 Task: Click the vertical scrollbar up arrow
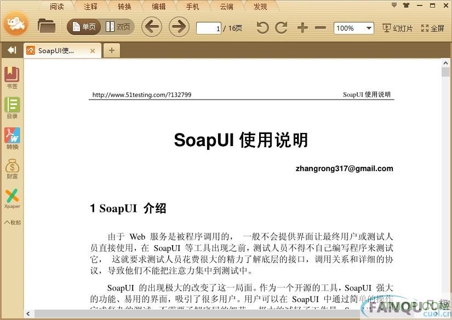click(445, 63)
